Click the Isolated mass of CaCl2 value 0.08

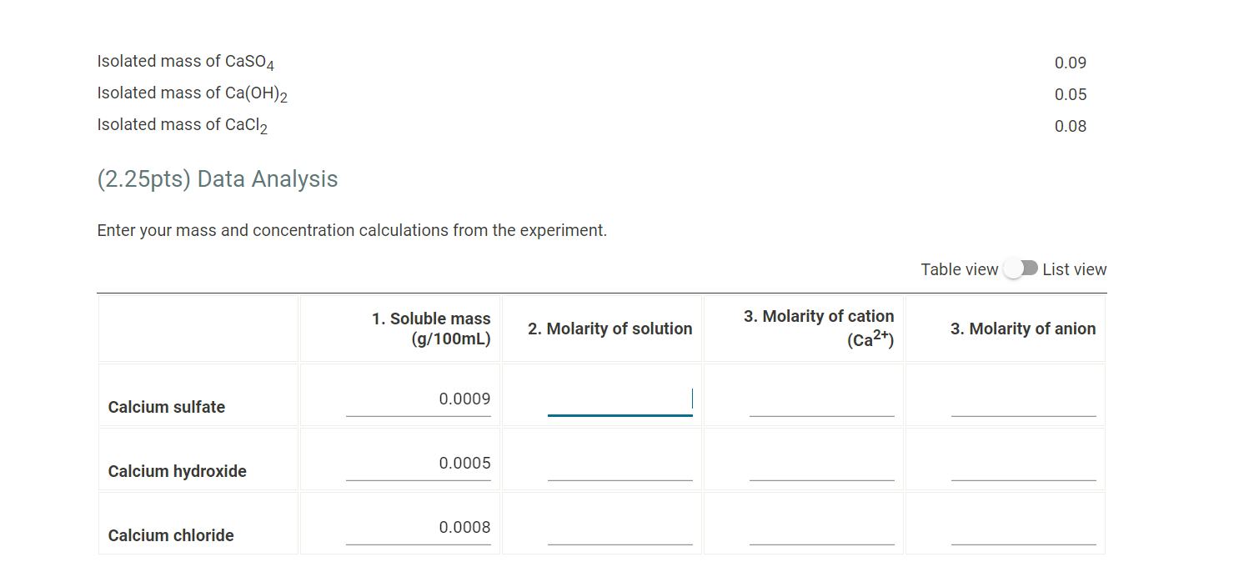point(1071,125)
